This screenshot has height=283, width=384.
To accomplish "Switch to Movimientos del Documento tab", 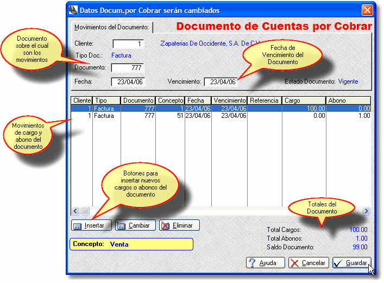I will click(x=111, y=27).
